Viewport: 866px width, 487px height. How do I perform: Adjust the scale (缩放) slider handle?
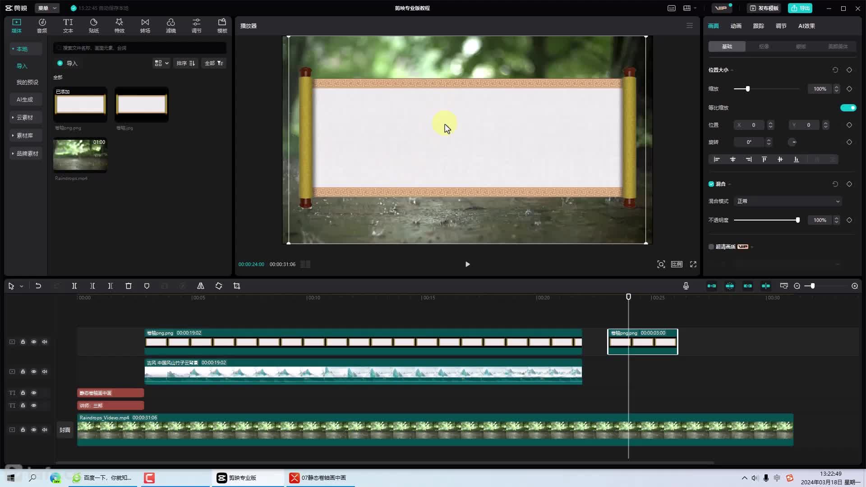[747, 89]
